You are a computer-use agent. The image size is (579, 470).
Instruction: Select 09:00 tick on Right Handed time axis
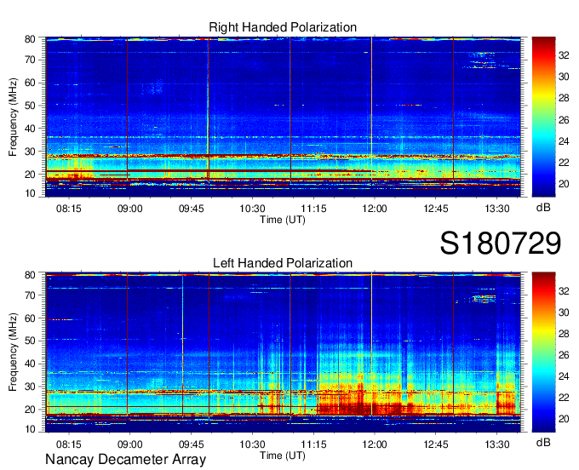point(130,209)
